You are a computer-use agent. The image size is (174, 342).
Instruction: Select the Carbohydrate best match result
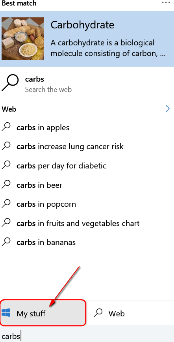87,39
